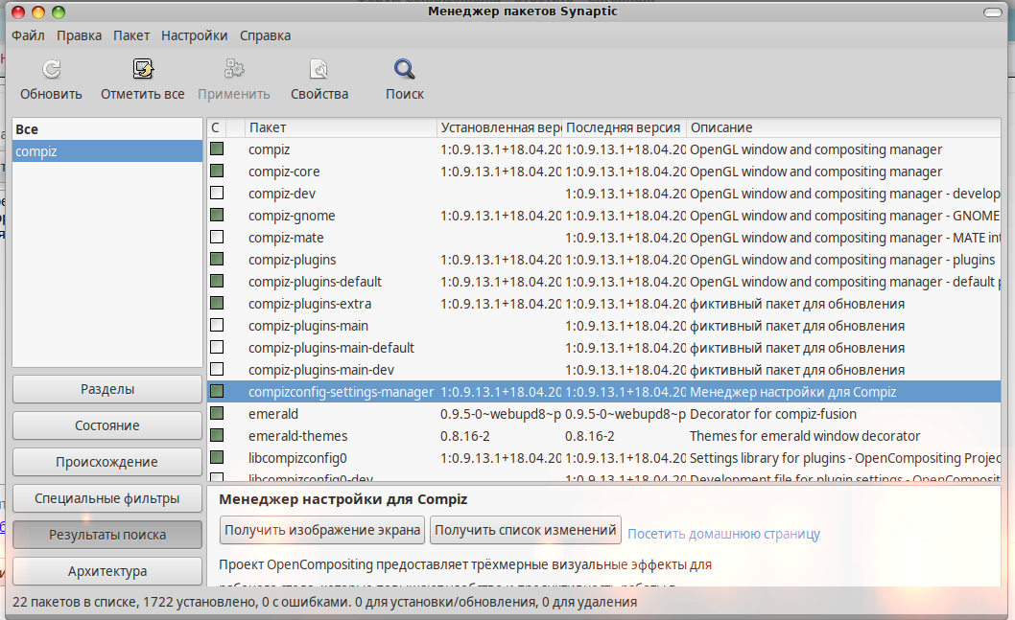Click the Применить gears icon
Image resolution: width=1015 pixels, height=620 pixels.
[234, 70]
